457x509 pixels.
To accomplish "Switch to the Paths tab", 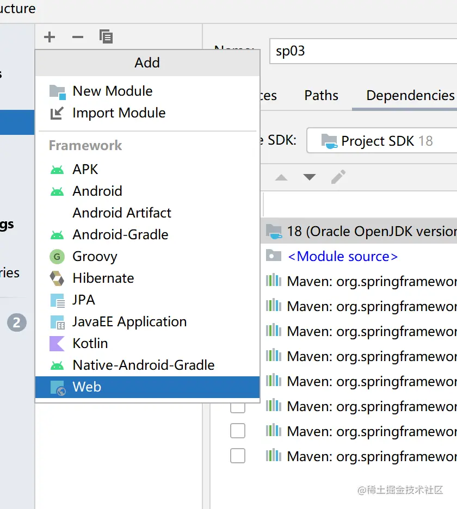I will point(321,96).
